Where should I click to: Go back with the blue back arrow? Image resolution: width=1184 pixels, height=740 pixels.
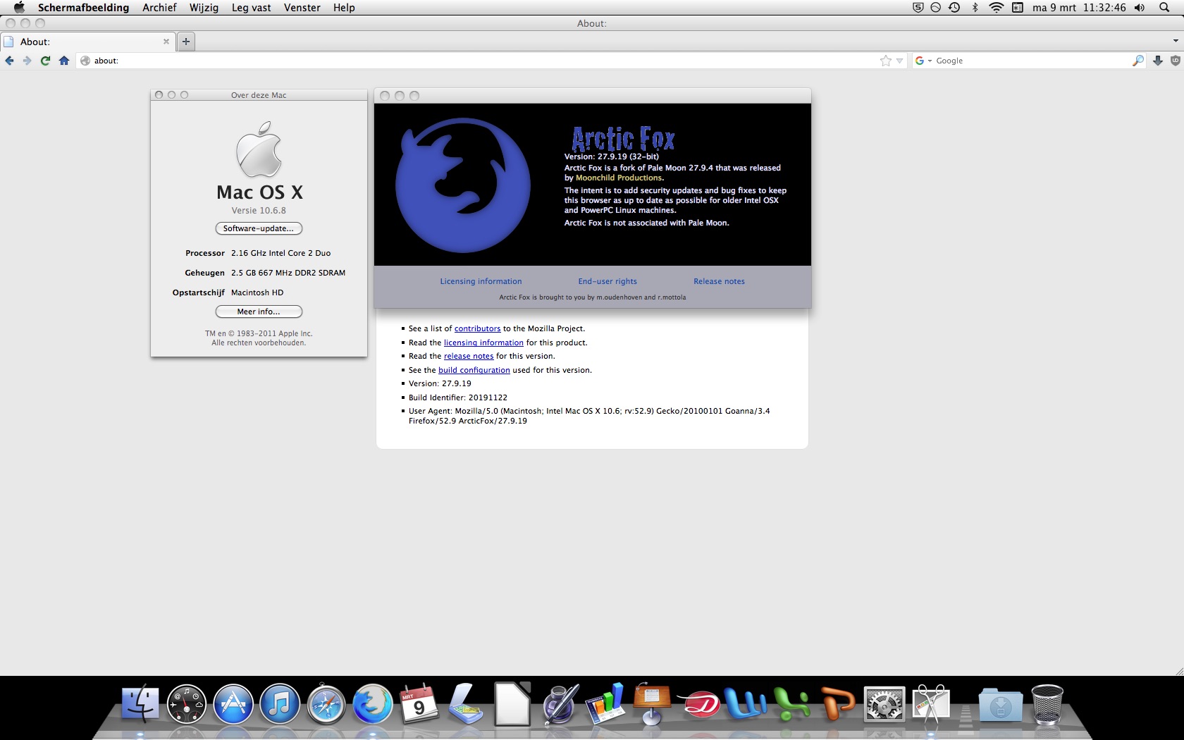[10, 61]
